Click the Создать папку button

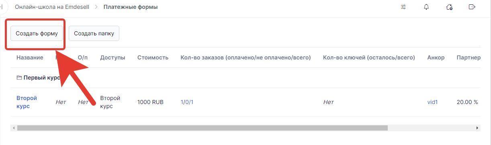[x=94, y=34]
